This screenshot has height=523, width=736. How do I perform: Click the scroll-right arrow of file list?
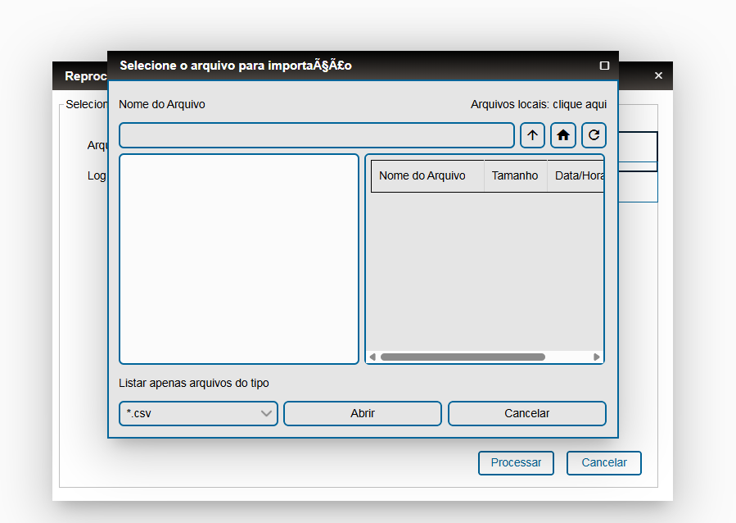click(x=597, y=357)
